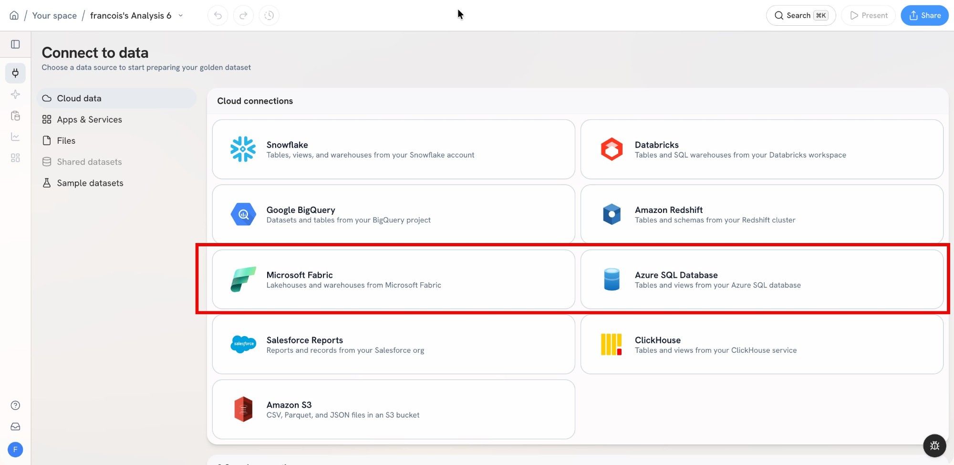This screenshot has width=954, height=465.
Task: Open Your space breadcrumb link
Action: [x=54, y=15]
